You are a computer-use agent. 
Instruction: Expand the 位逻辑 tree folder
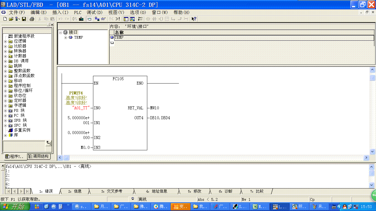[5, 41]
